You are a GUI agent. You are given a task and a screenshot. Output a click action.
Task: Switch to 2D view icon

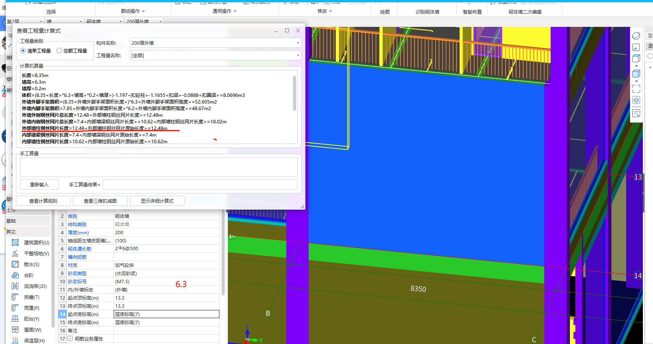[x=636, y=47]
